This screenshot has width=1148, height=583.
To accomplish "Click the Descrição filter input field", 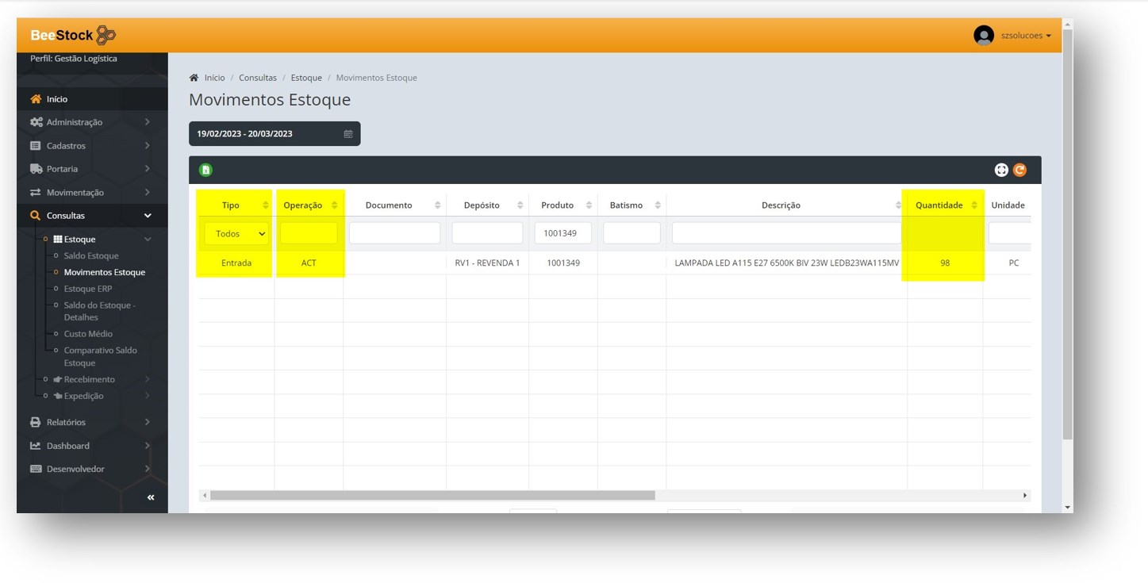I will pos(786,233).
